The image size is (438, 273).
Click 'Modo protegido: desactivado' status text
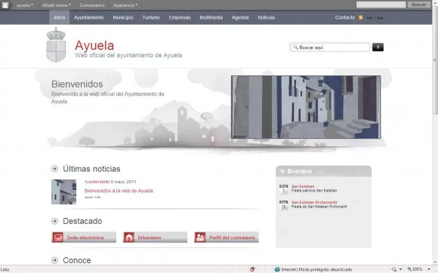(325, 269)
